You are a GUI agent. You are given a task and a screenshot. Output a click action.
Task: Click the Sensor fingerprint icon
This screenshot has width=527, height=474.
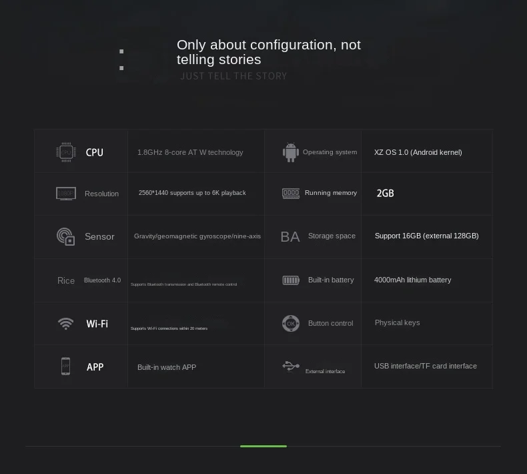[x=65, y=236]
